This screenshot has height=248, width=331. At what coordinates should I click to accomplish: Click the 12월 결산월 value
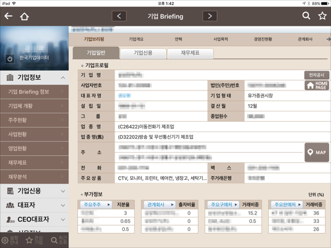pyautogui.click(x=252, y=106)
